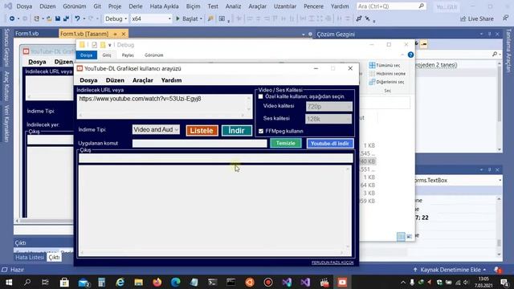Viewport: 514px width, 289px height.
Task: Click Kaynak Denetimine Ekle in status bar
Action: pos(450,270)
